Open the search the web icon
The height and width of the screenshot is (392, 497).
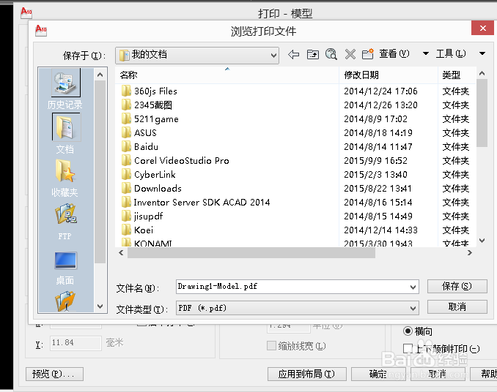click(331, 54)
